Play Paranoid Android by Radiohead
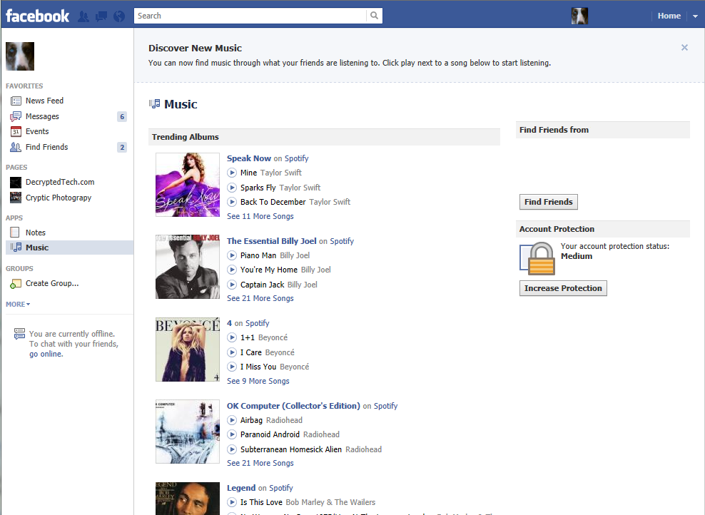The height and width of the screenshot is (515, 705). 232,434
